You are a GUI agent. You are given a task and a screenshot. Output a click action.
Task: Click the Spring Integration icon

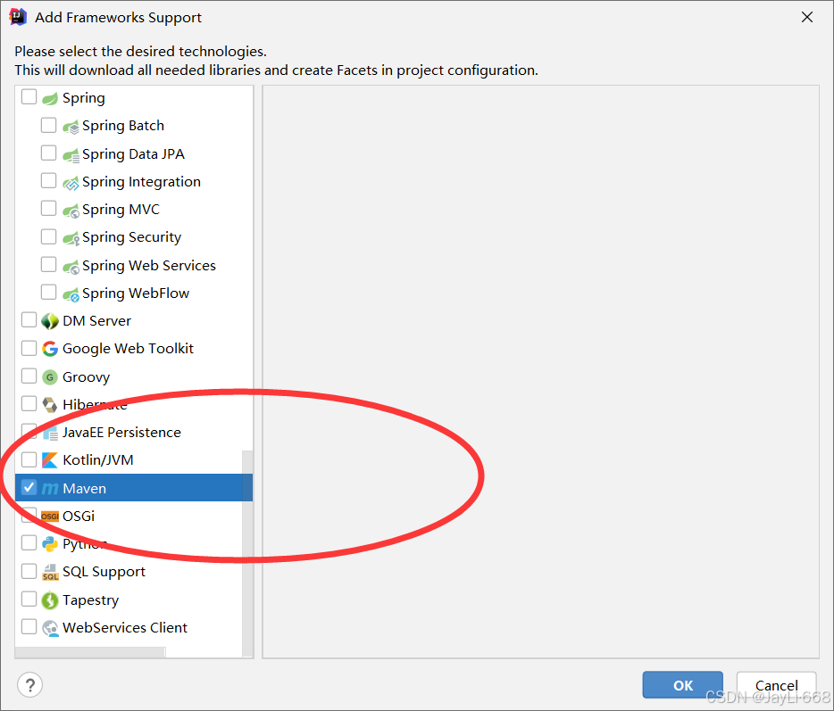click(x=71, y=183)
